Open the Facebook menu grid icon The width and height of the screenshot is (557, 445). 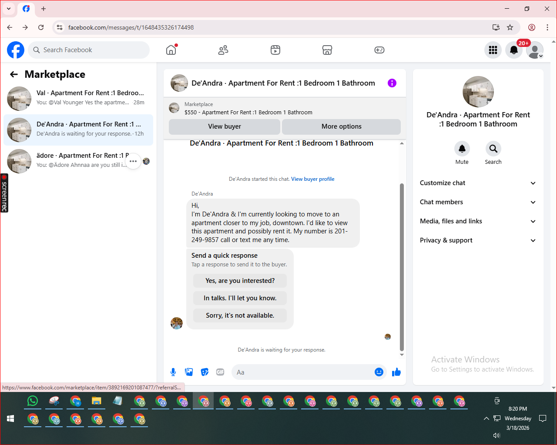pyautogui.click(x=493, y=50)
